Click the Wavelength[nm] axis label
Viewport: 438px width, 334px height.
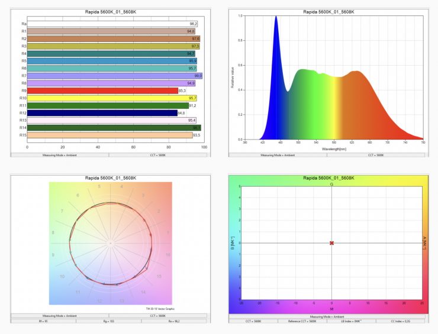click(x=334, y=148)
